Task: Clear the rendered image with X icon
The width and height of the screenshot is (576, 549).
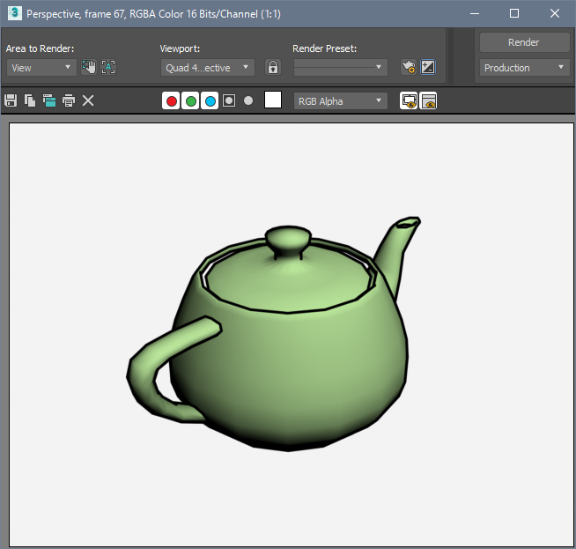Action: click(88, 100)
